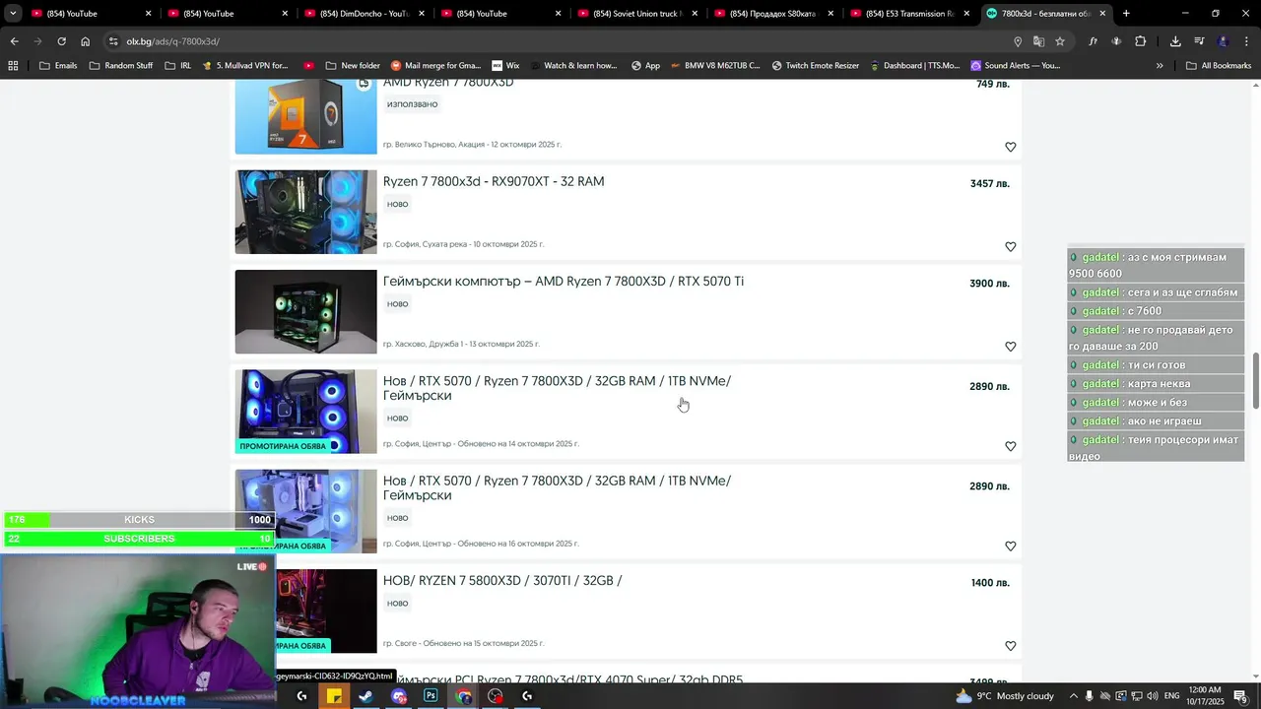
Task: Click the 'използвано' condition tag
Action: pos(412,104)
